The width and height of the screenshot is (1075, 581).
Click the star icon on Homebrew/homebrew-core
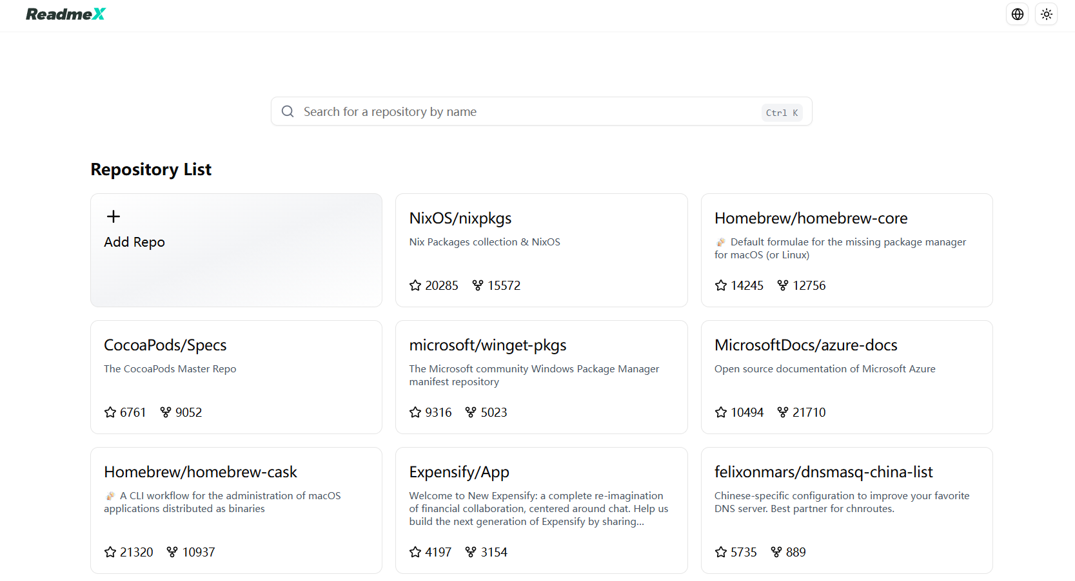[721, 285]
